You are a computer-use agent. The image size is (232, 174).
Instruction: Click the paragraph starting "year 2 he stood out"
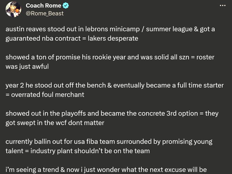pos(109,90)
